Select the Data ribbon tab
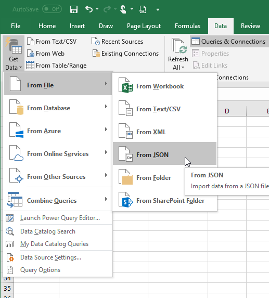 coord(221,26)
